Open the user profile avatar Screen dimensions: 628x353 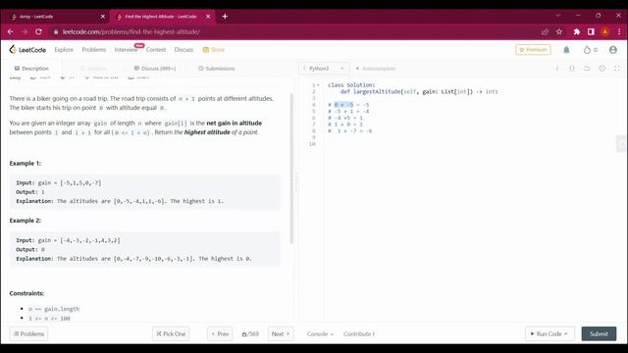[x=612, y=50]
